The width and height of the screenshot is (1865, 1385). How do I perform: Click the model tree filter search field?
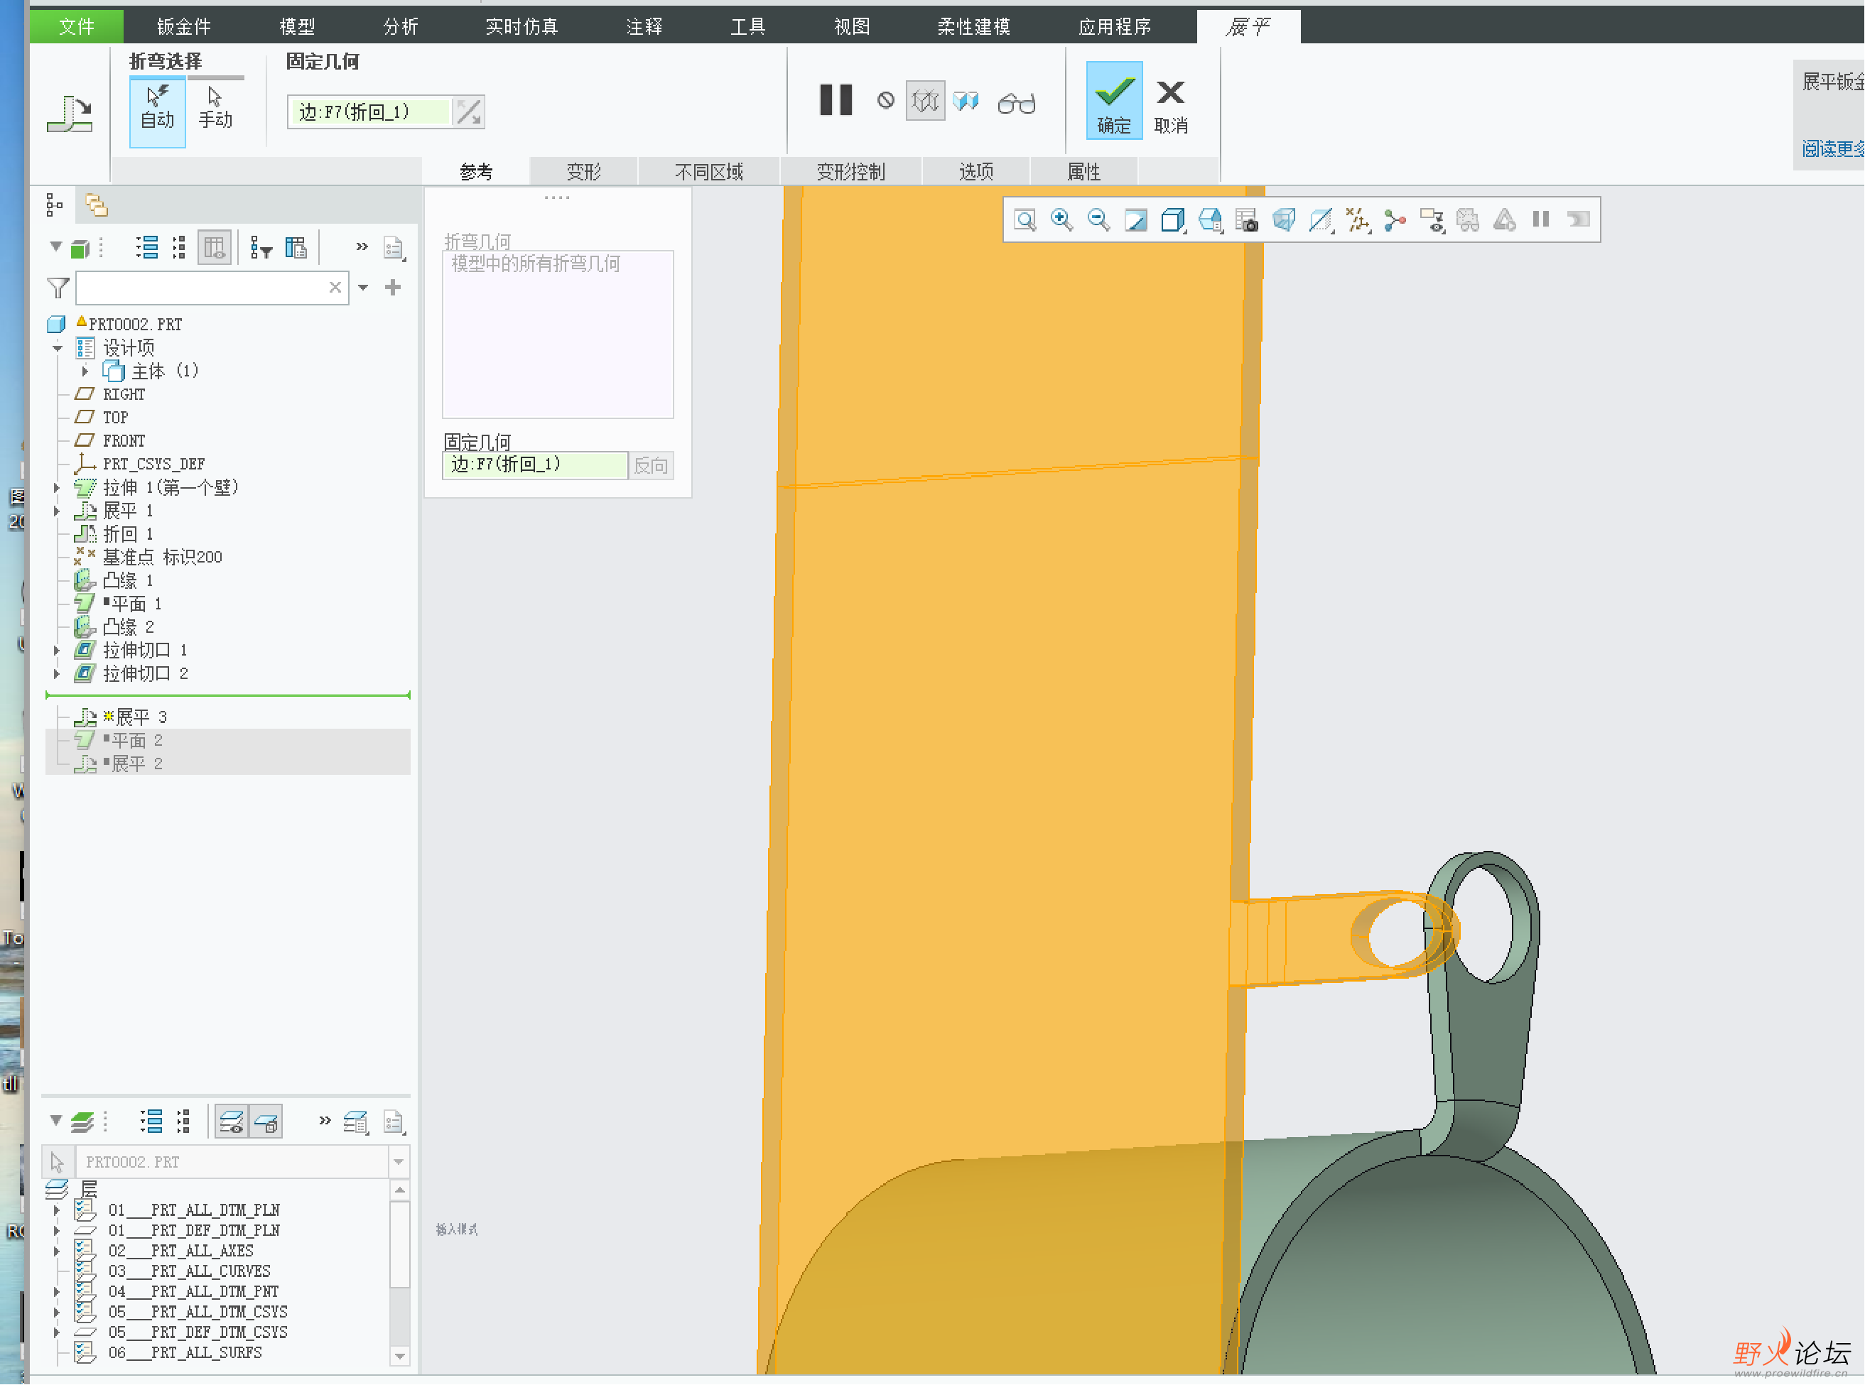[x=201, y=288]
